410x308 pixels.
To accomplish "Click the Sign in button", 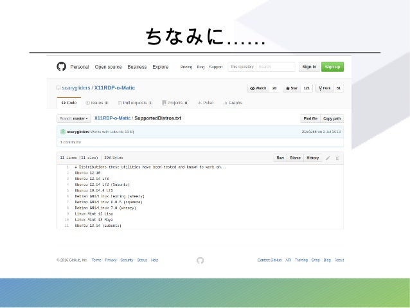I will pyautogui.click(x=309, y=67).
